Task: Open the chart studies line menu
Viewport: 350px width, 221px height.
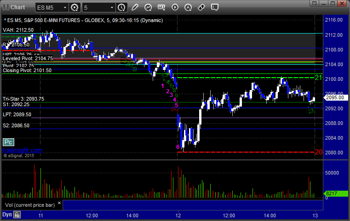Action: (148, 7)
